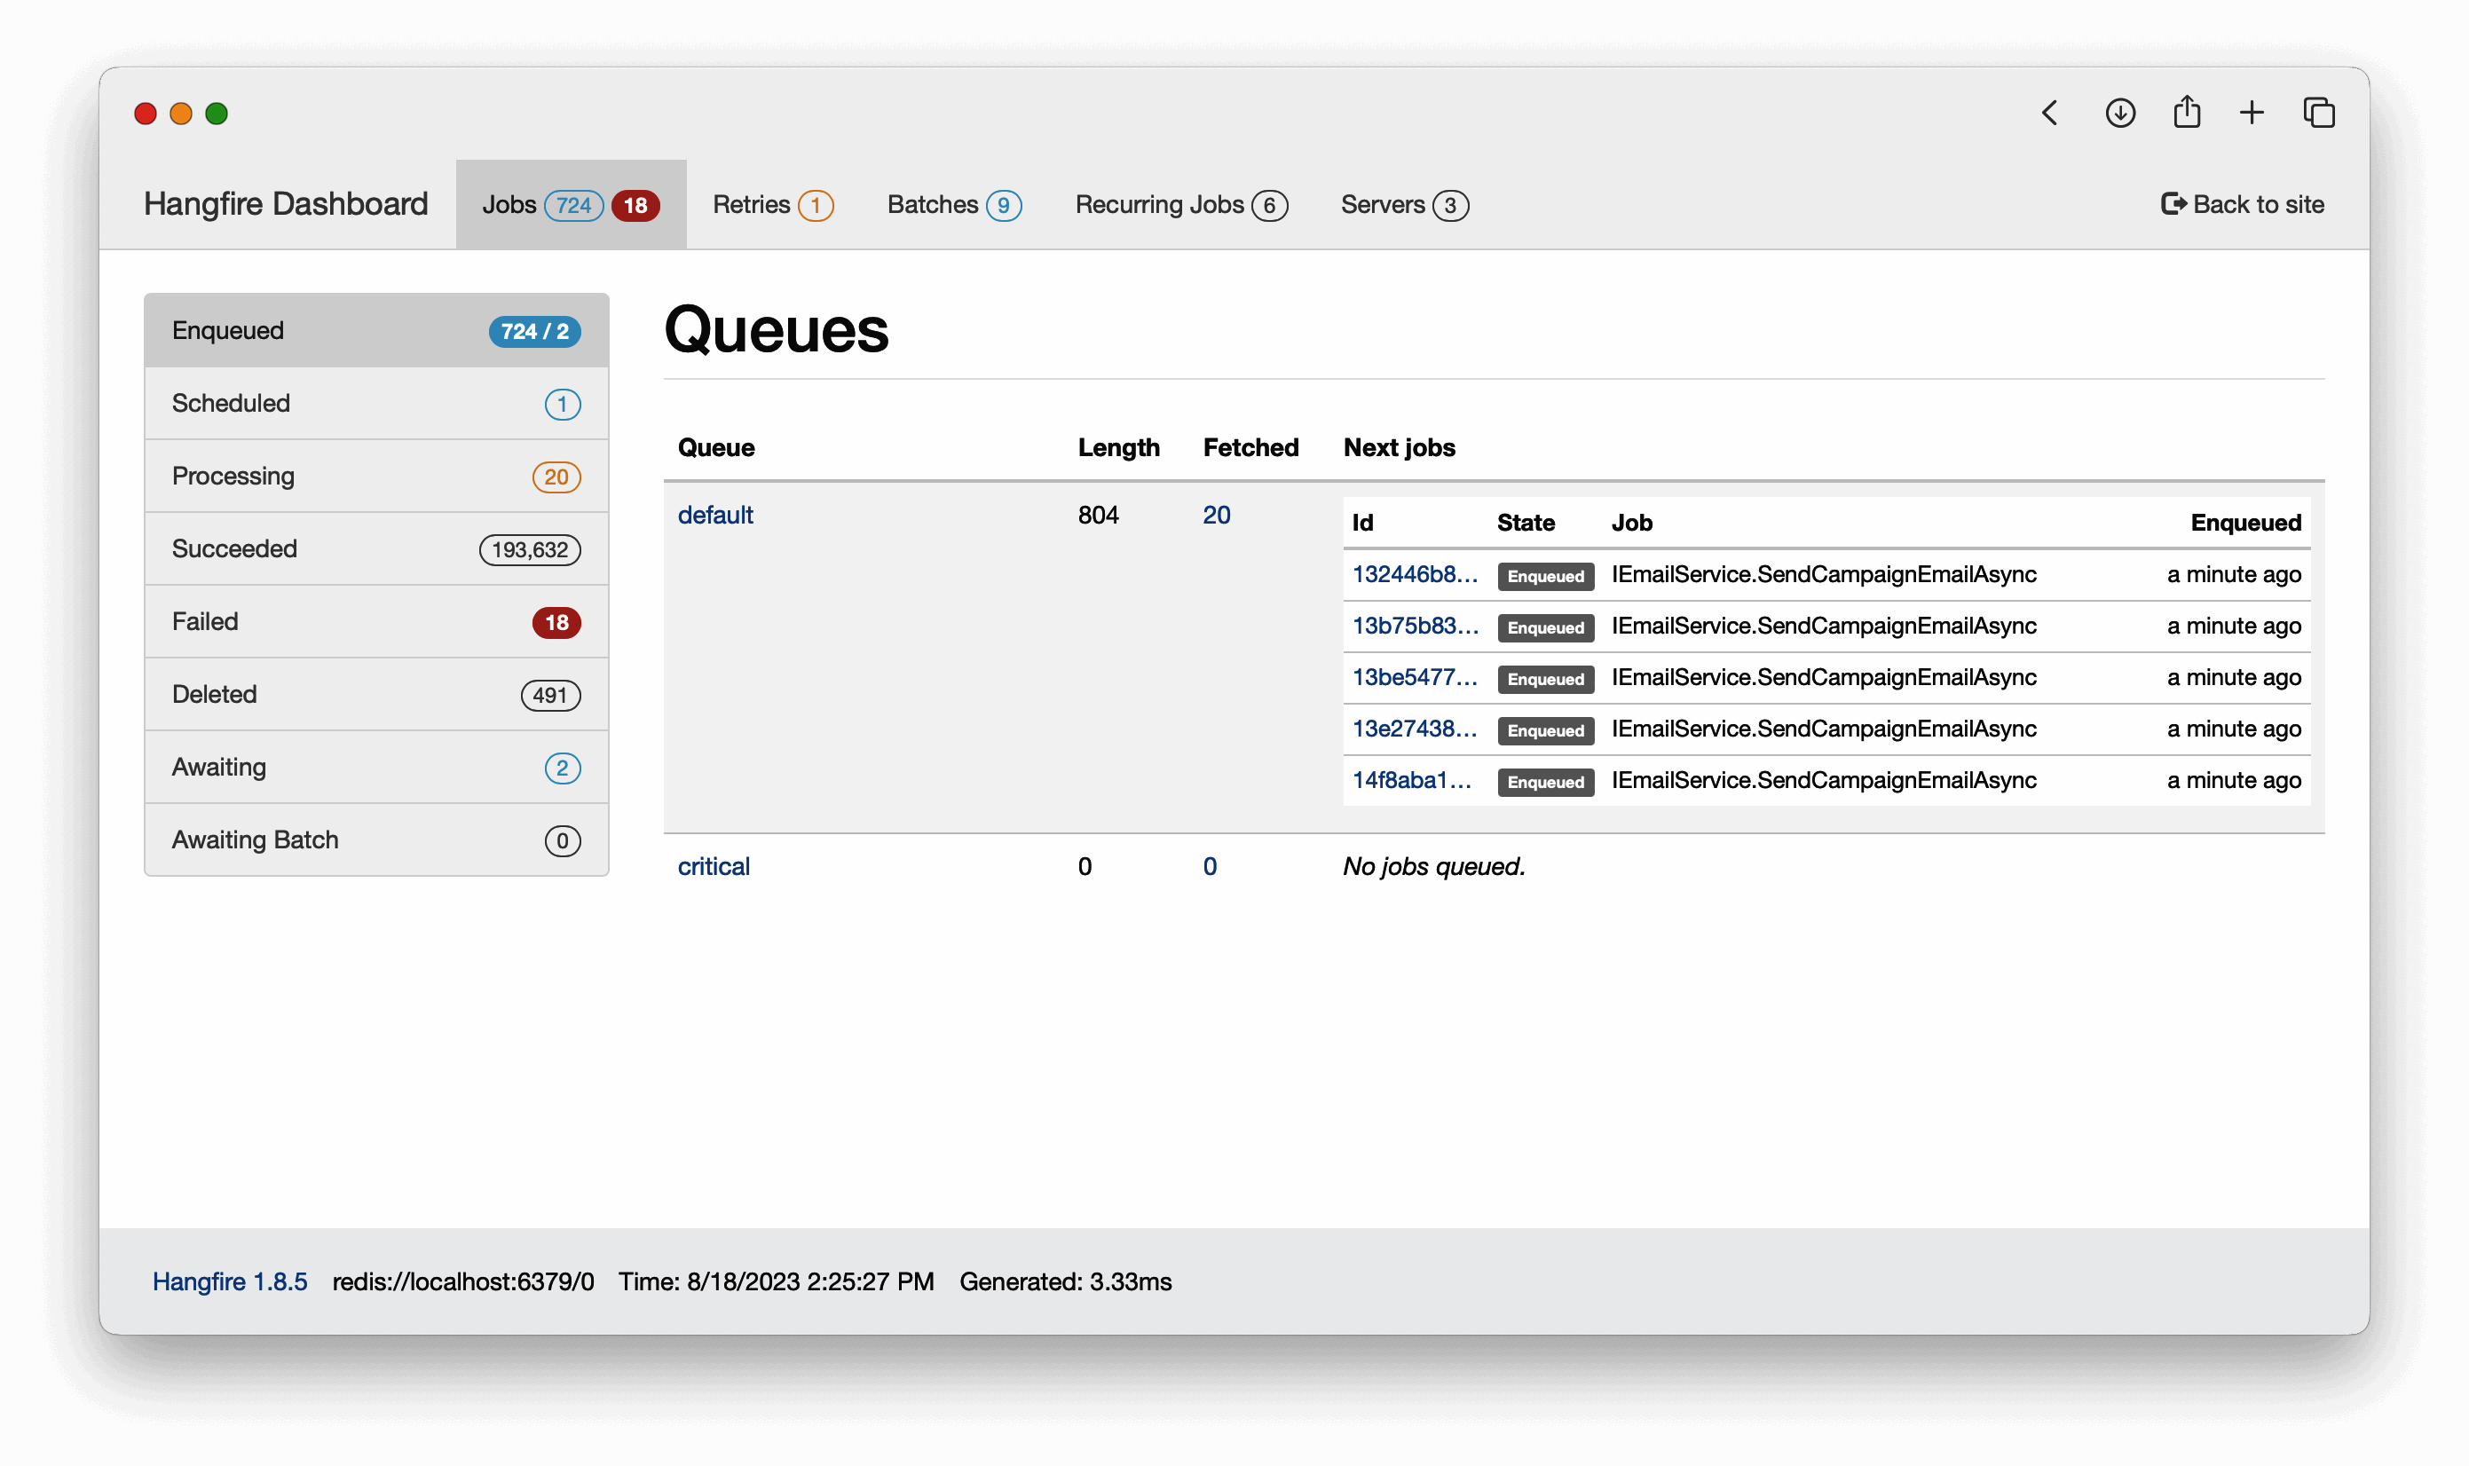The height and width of the screenshot is (1466, 2469).
Task: Click the fetched count 20 link
Action: coord(1215,515)
